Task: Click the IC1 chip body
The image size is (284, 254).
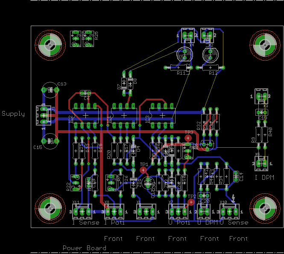Action: [x=124, y=115]
